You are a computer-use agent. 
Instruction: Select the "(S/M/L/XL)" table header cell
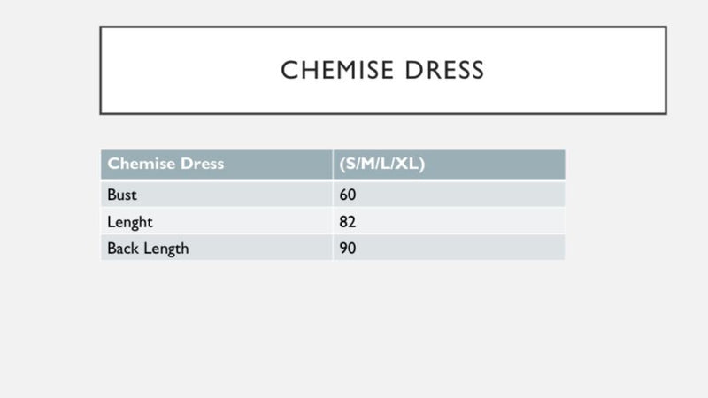pos(449,165)
